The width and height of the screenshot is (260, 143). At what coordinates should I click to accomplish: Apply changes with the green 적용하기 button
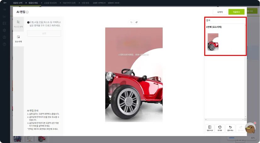pos(236,12)
